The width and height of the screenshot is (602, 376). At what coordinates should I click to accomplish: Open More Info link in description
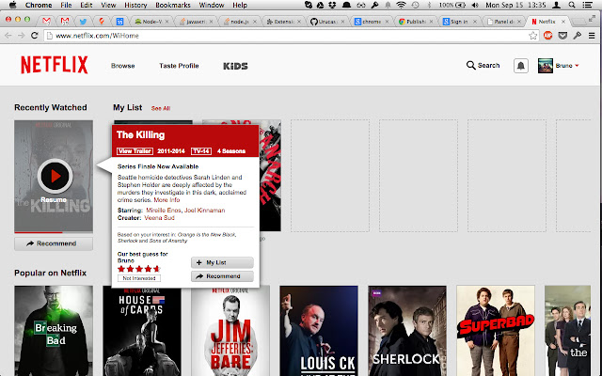click(166, 200)
